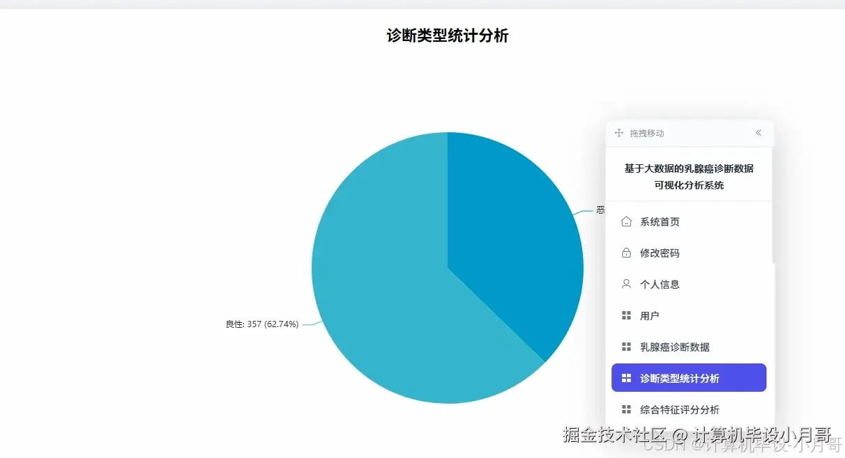The height and width of the screenshot is (458, 845).
Task: Click the home icon beside 系统首页
Action: pos(626,221)
